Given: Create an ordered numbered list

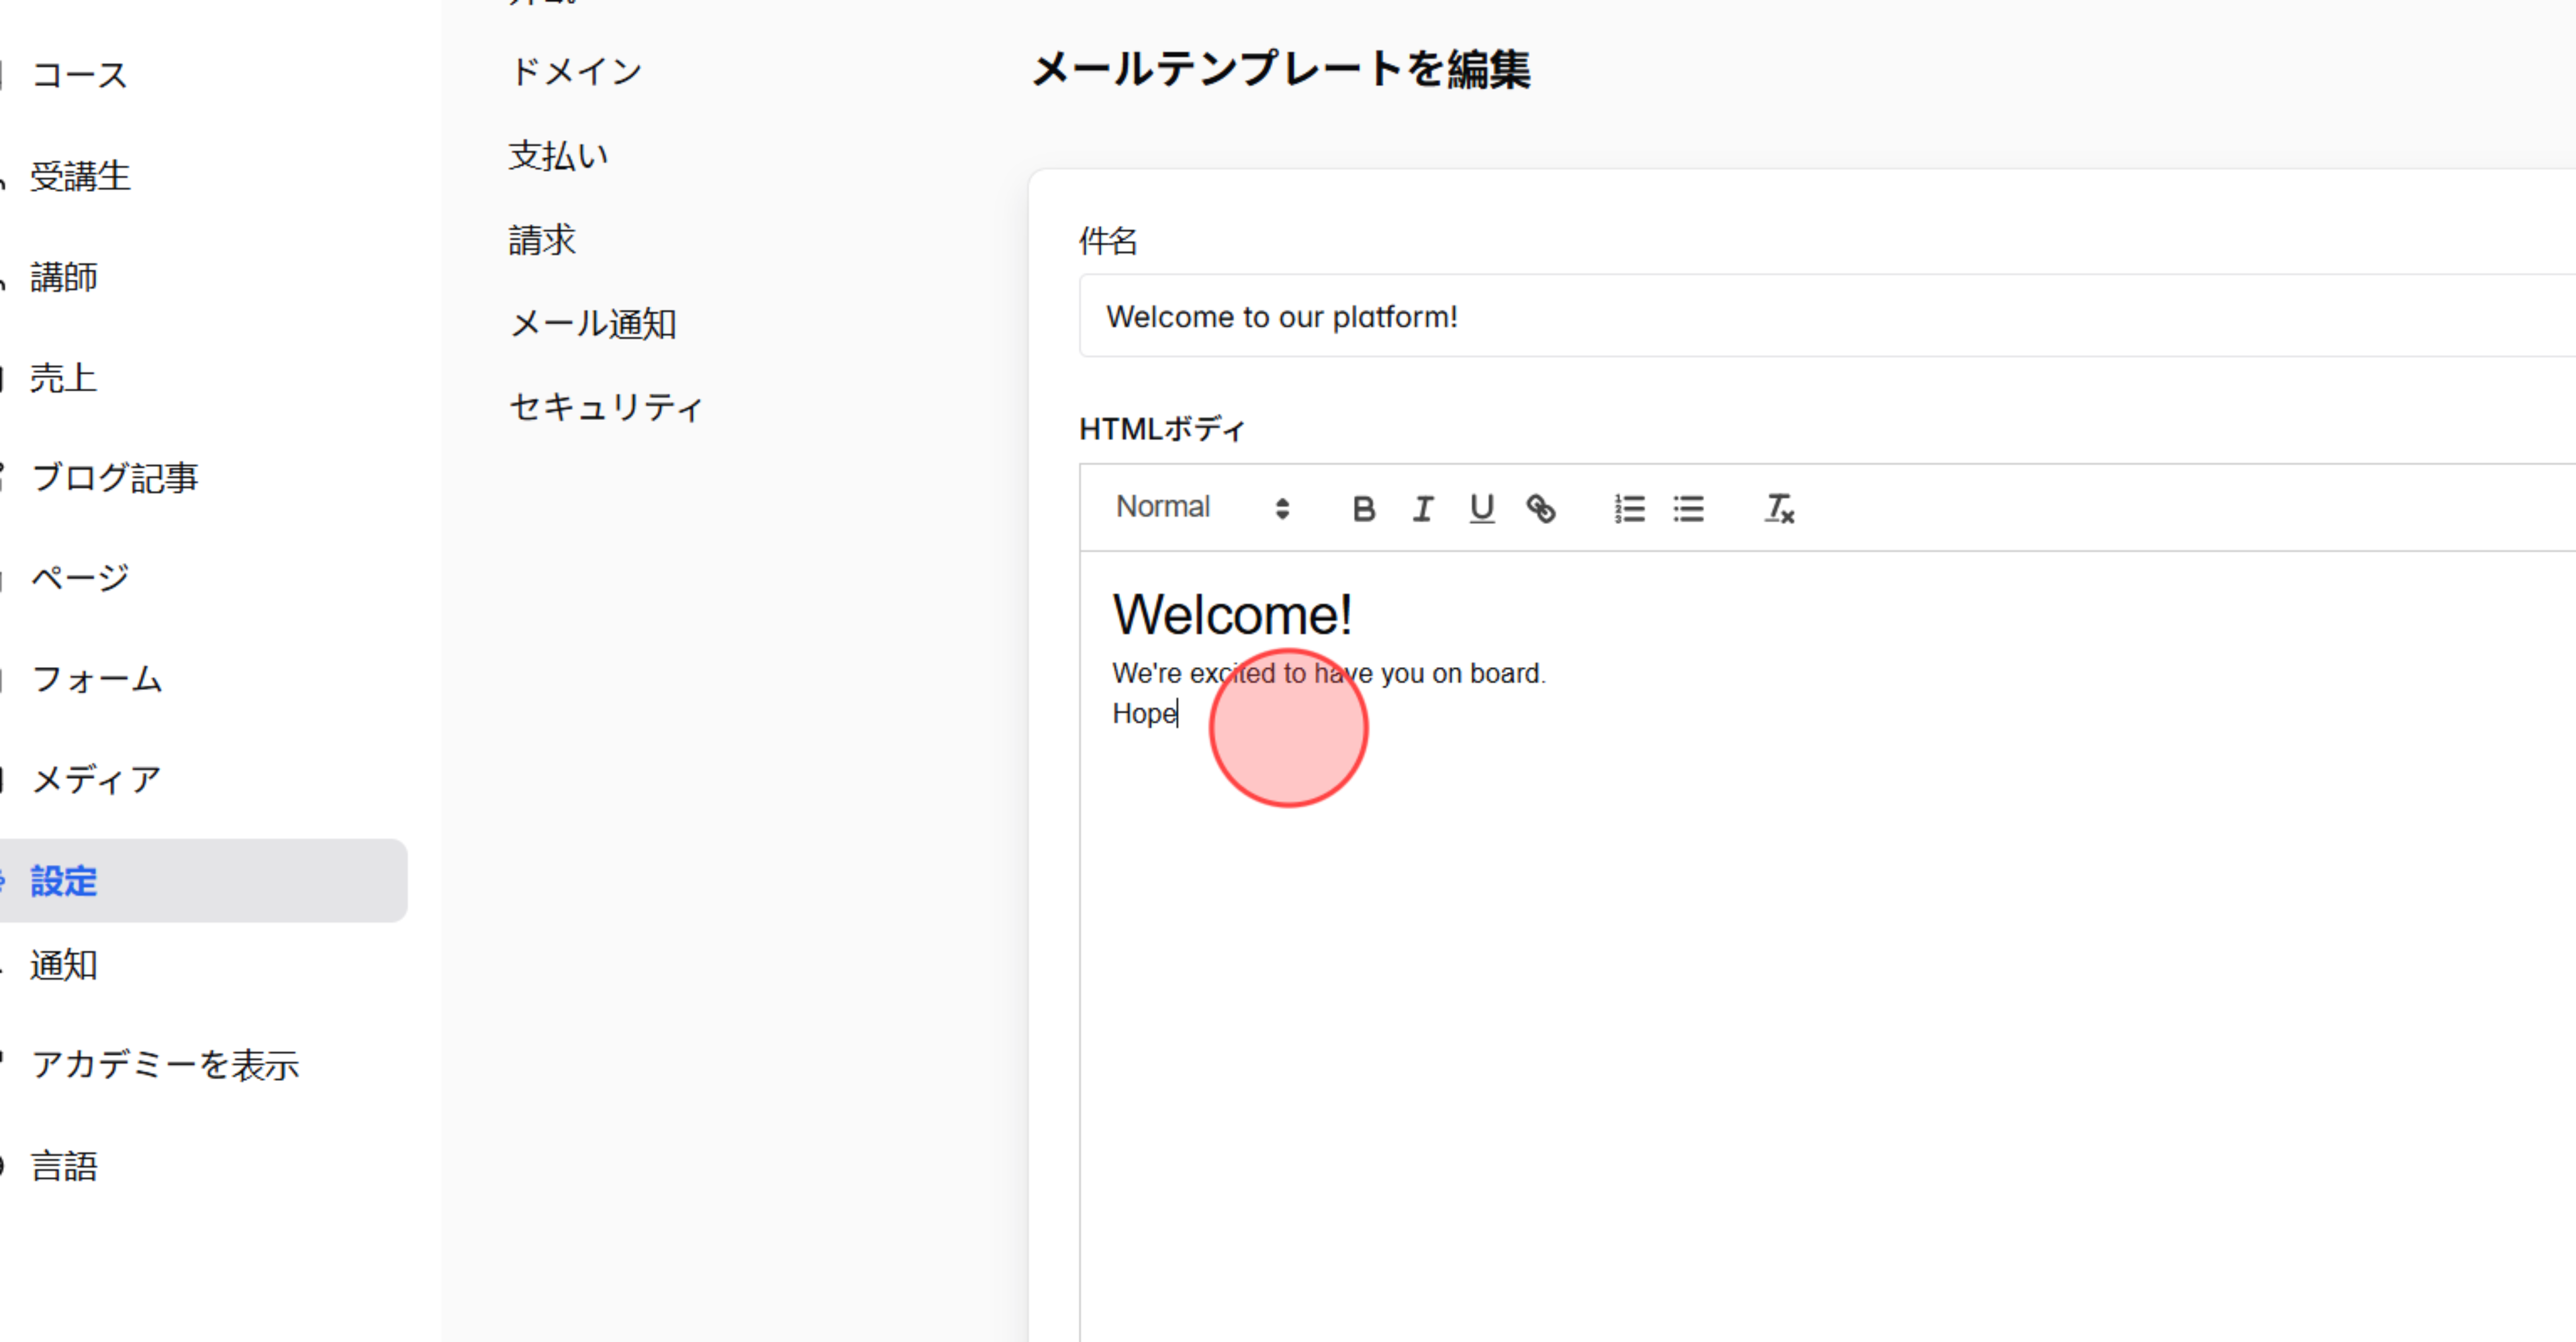Looking at the screenshot, I should [1628, 509].
